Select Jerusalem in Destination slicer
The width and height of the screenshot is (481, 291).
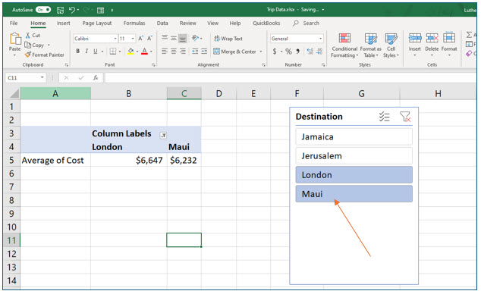[354, 156]
